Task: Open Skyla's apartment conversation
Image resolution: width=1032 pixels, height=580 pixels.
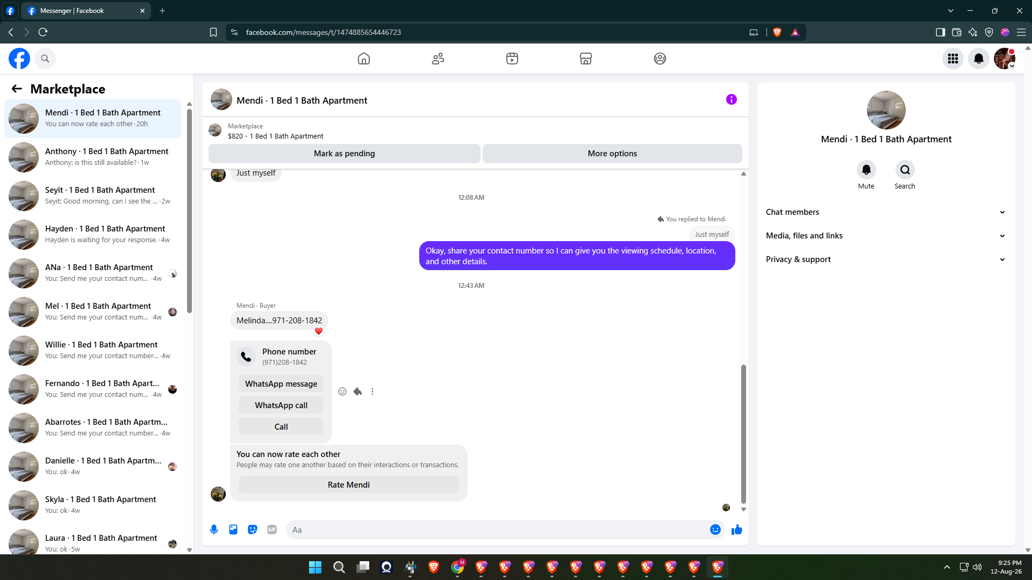Action: [x=93, y=505]
